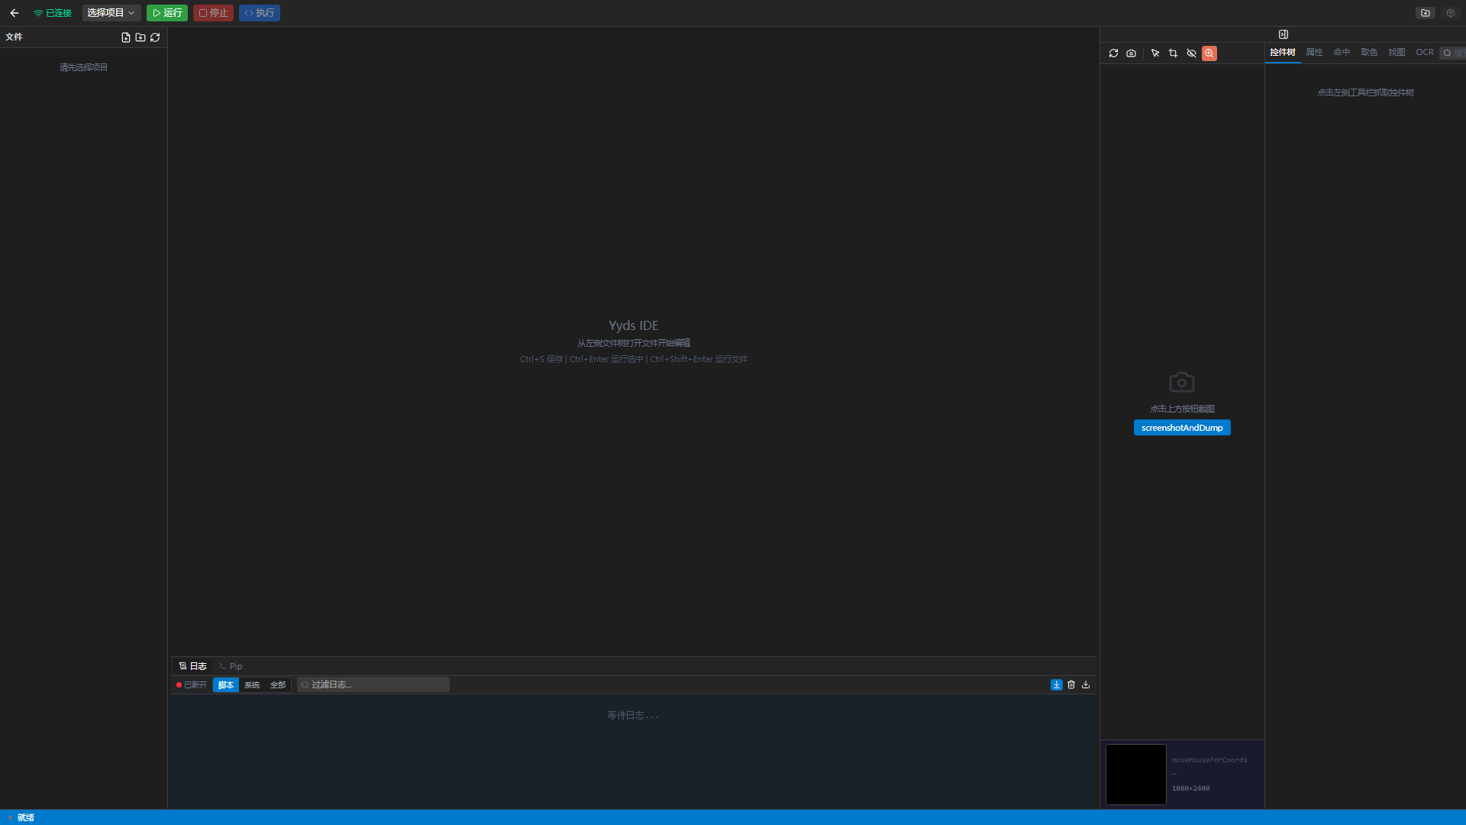The width and height of the screenshot is (1466, 825).
Task: Switch to the 取色 color picker tab
Action: [1369, 53]
